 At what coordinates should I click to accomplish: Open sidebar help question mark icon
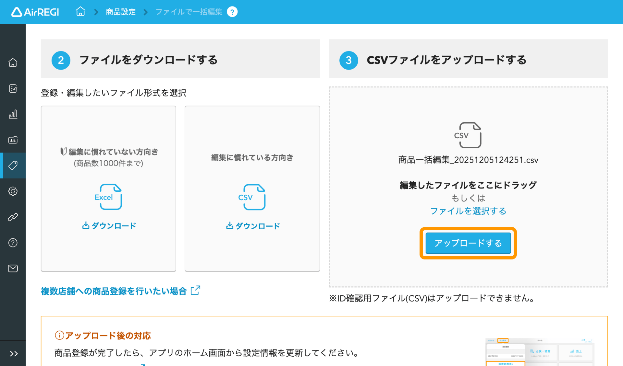pyautogui.click(x=13, y=243)
